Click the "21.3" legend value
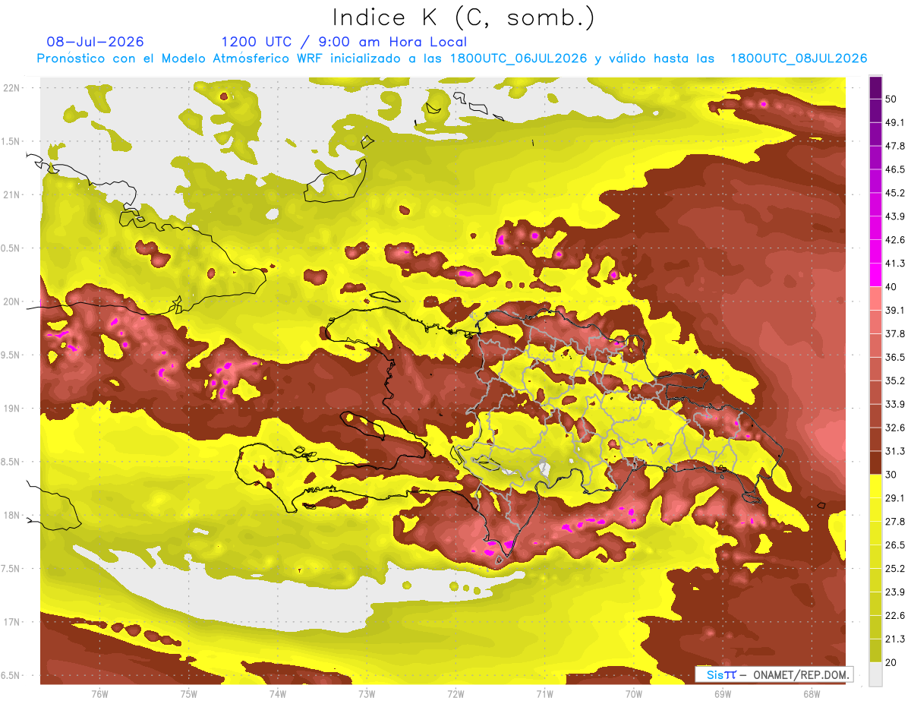The image size is (911, 704). [x=894, y=639]
